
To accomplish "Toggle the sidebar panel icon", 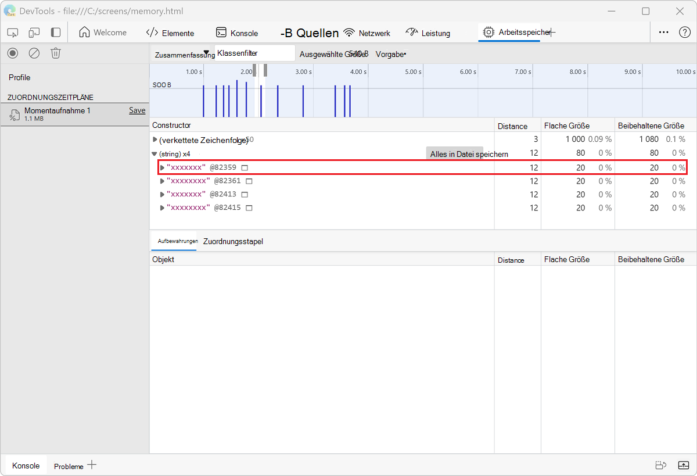I will pos(55,33).
